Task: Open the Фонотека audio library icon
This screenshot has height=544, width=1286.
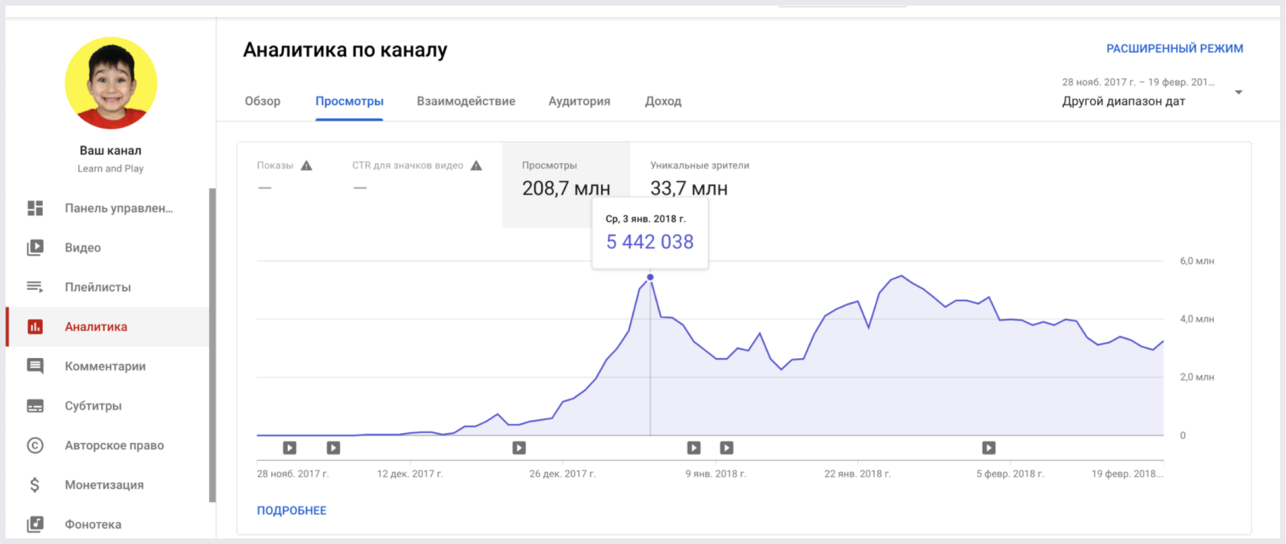Action: 35,524
